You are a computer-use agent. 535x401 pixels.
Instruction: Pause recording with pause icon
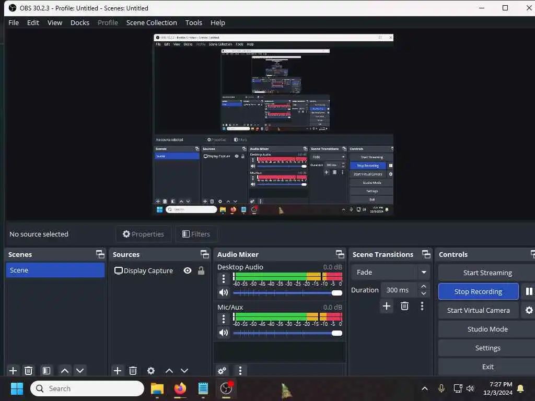[529, 291]
